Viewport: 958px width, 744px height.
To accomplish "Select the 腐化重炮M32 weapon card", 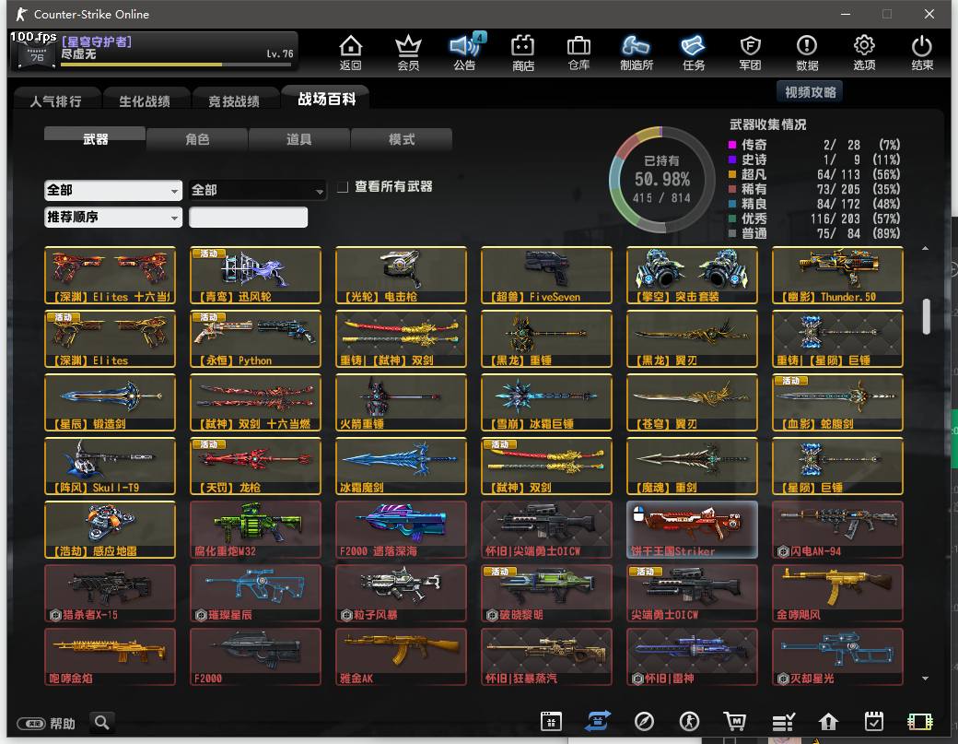I will 255,529.
